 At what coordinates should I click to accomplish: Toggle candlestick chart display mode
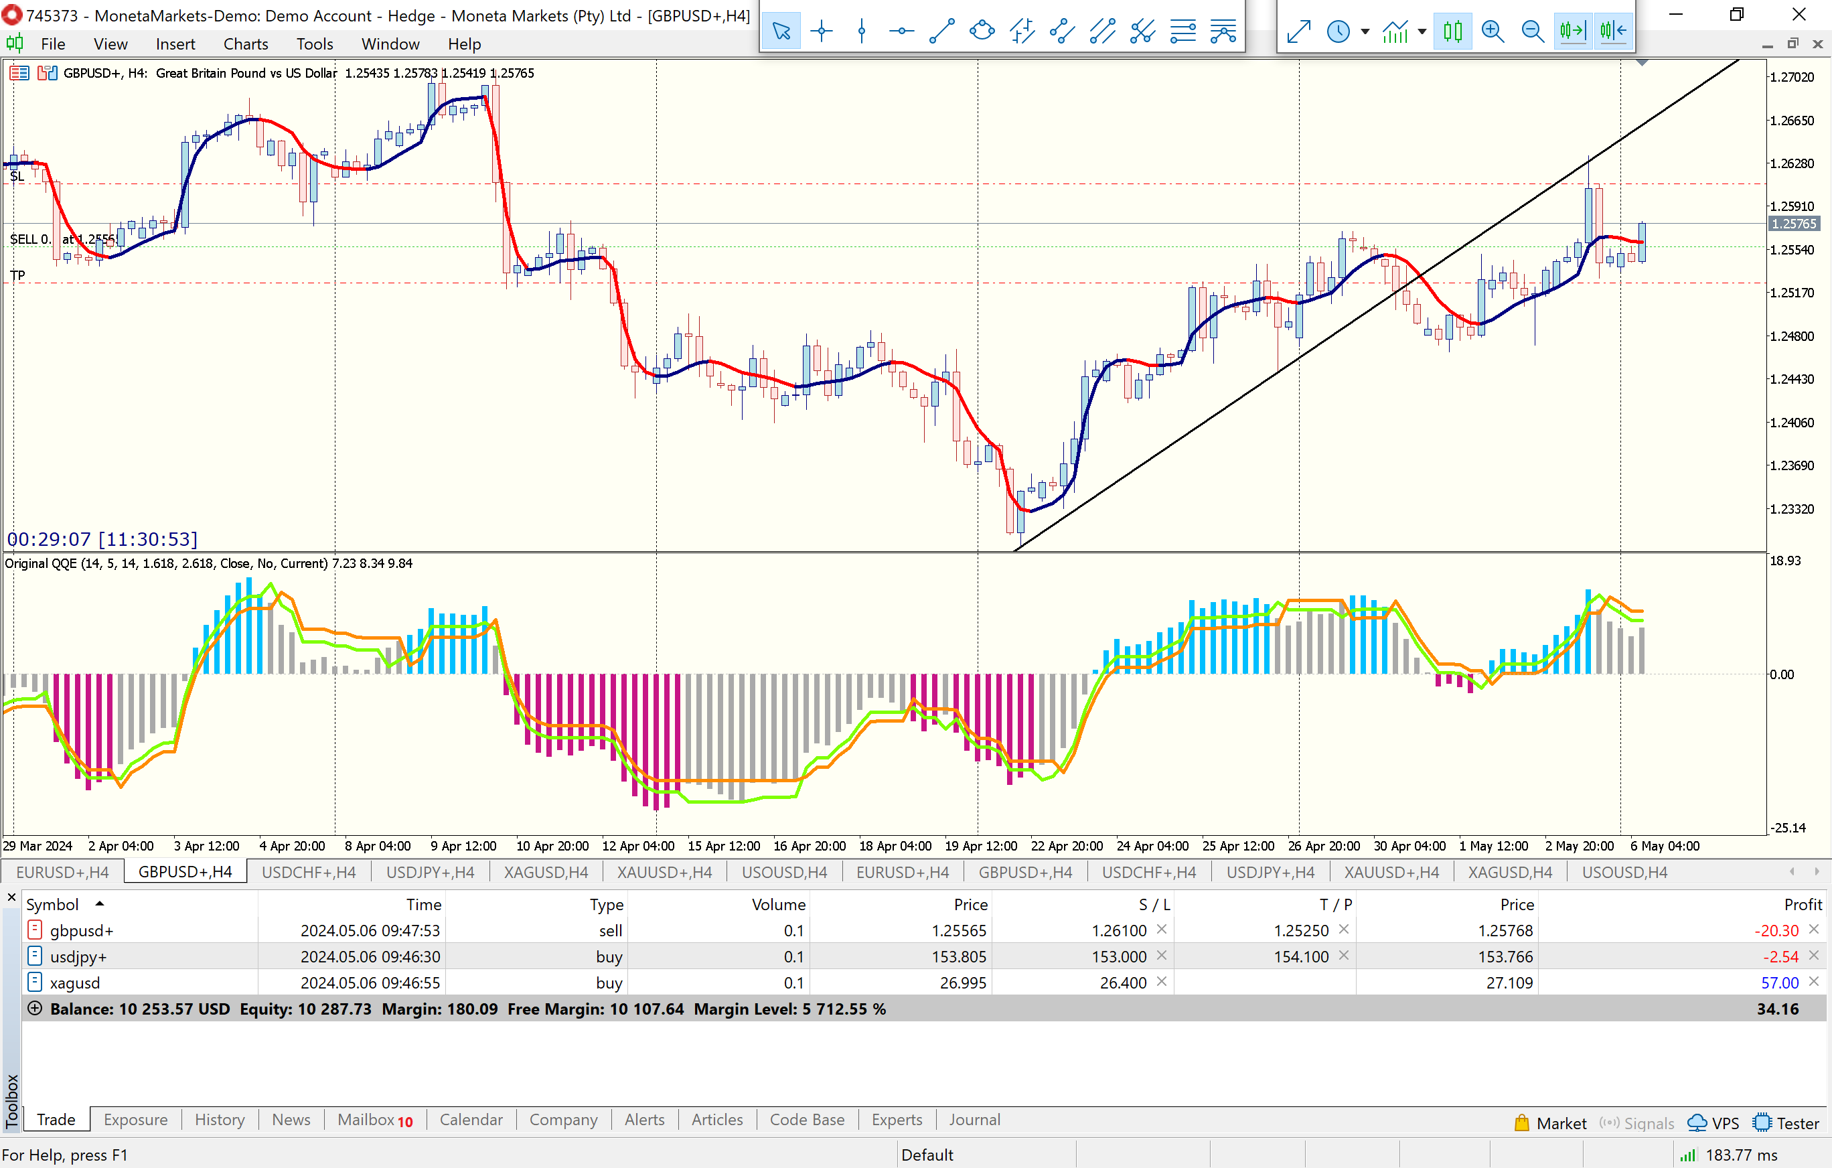(x=1452, y=31)
